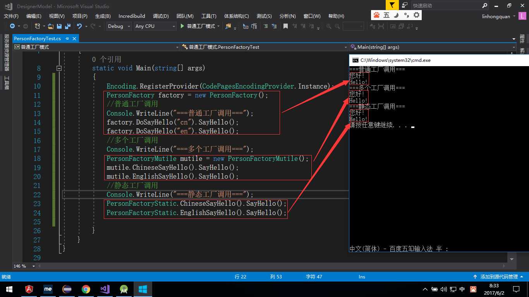The width and height of the screenshot is (529, 297).
Task: Open the 工具箱 side panel tab
Action: click(x=7, y=82)
